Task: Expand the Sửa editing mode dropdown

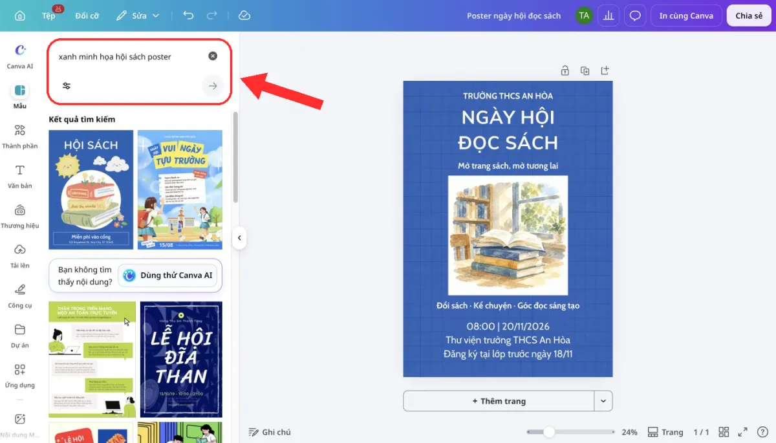Action: coord(138,16)
